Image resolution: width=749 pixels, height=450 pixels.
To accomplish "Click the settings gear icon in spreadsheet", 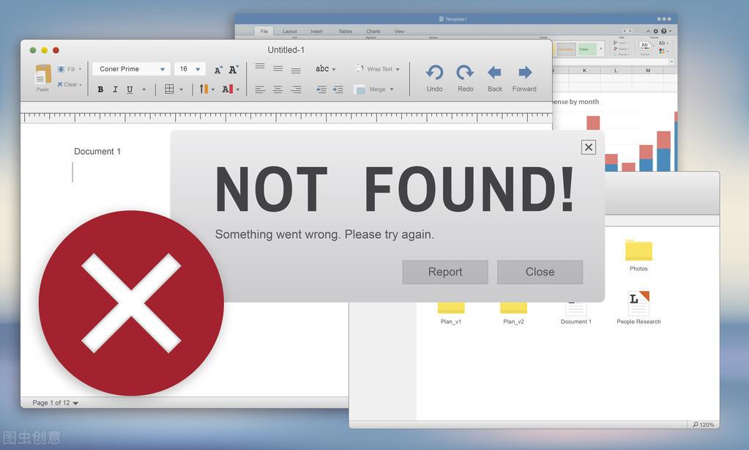I will 656,31.
